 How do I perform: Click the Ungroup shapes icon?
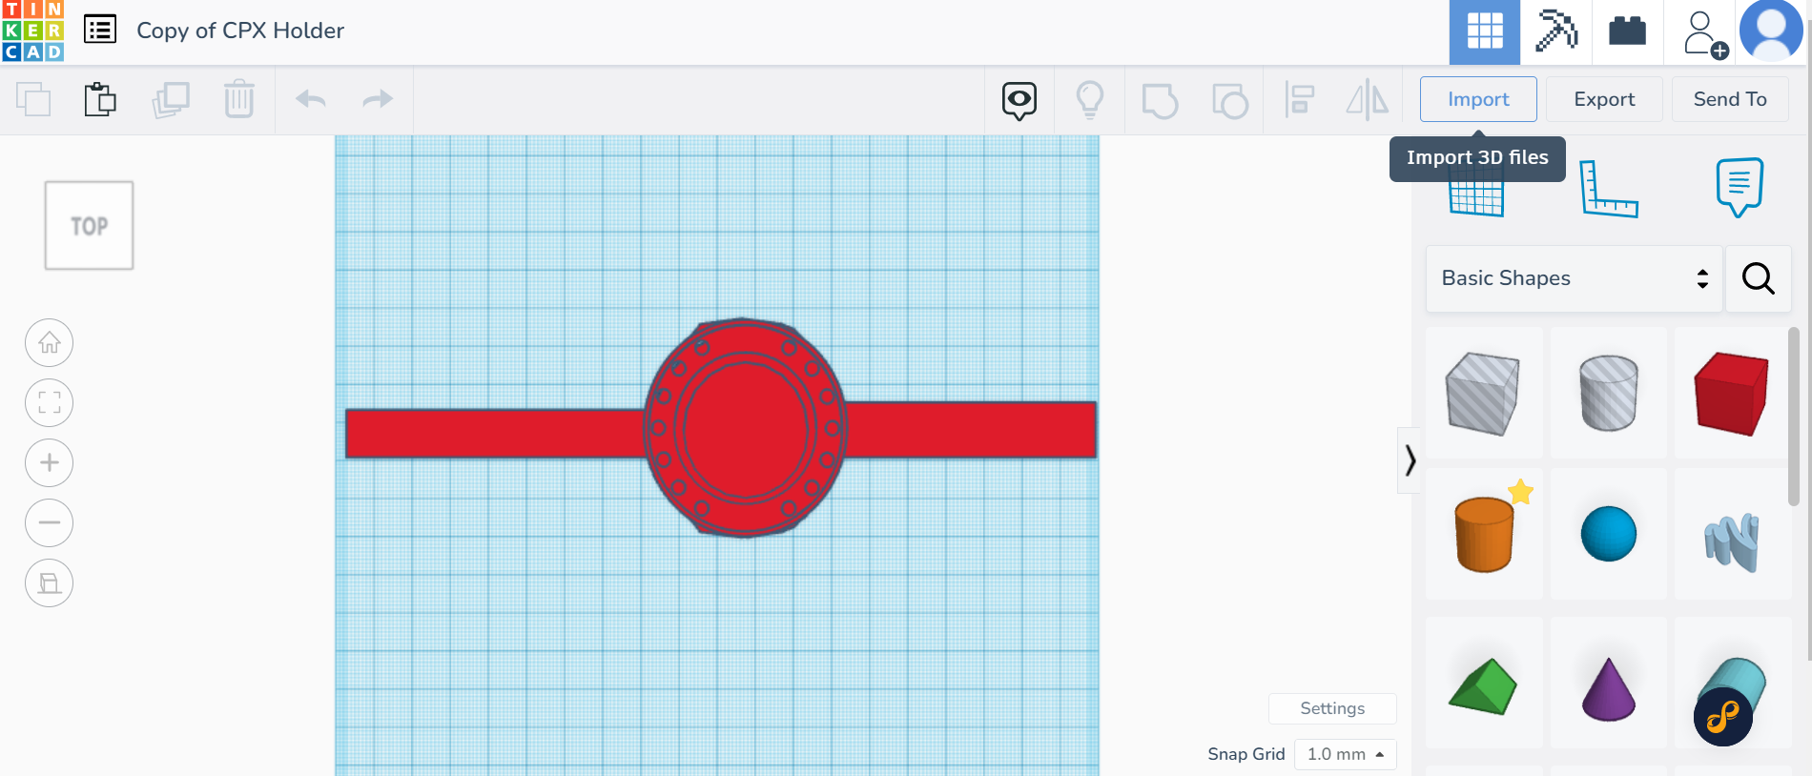click(x=1230, y=100)
